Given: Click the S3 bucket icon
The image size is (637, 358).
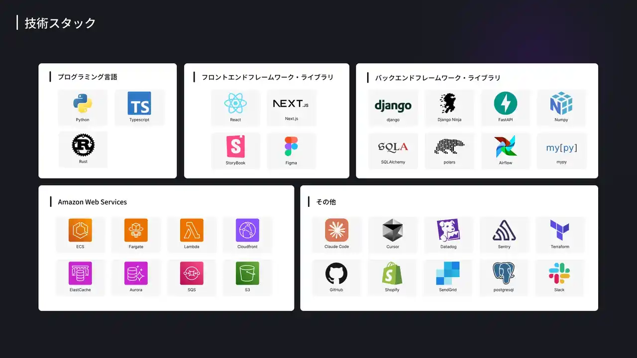Looking at the screenshot, I should (x=247, y=273).
